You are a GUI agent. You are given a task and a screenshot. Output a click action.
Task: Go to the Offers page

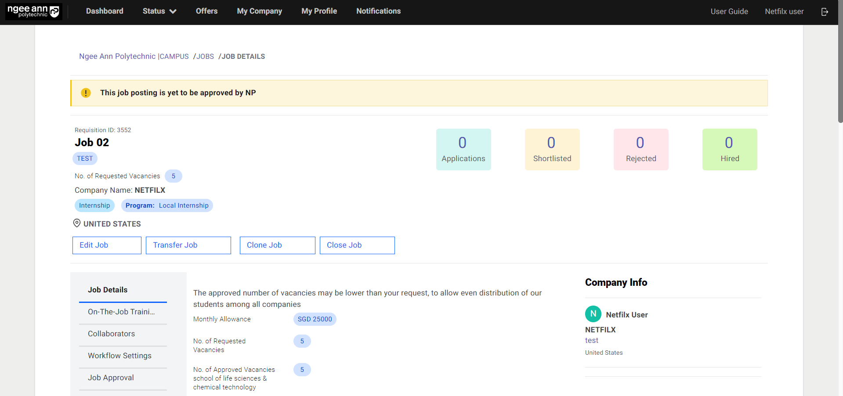point(206,11)
